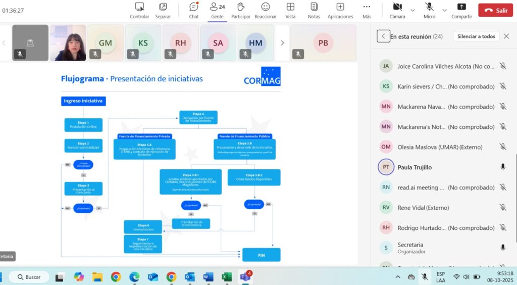Open Excel from the taskbar
This screenshot has width=517, height=285.
click(x=227, y=277)
